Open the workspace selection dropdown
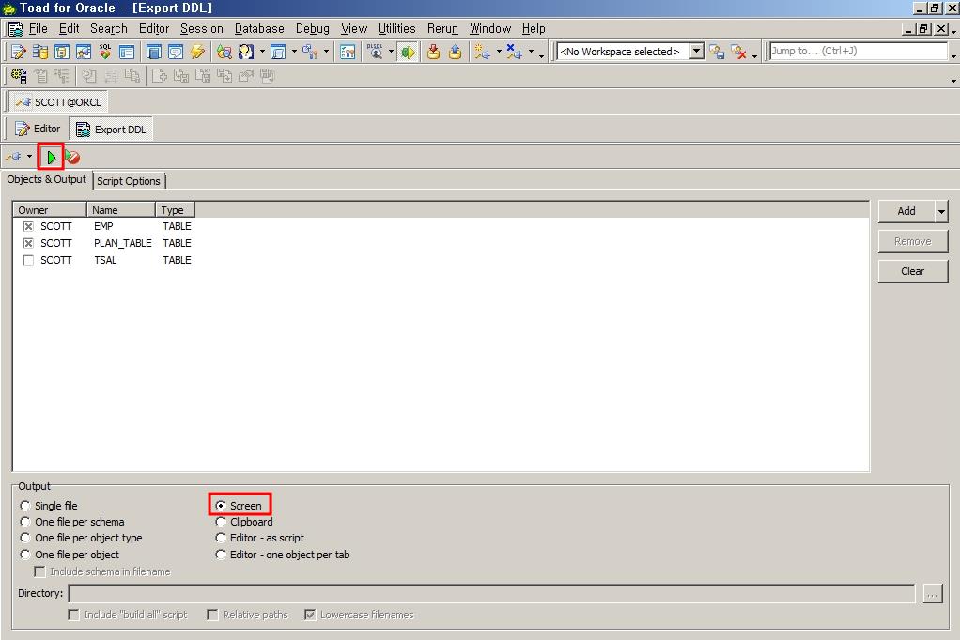This screenshot has width=960, height=640. pos(696,52)
